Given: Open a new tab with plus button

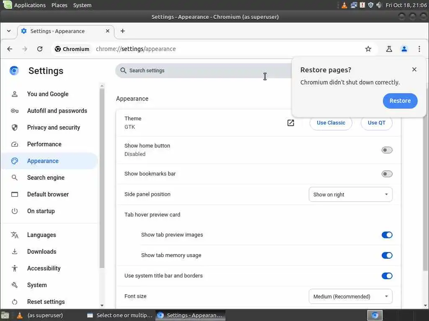Looking at the screenshot, I should coord(123,31).
